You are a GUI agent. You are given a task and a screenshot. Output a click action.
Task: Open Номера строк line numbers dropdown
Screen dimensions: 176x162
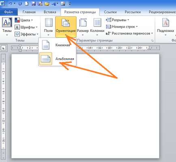(x=122, y=27)
